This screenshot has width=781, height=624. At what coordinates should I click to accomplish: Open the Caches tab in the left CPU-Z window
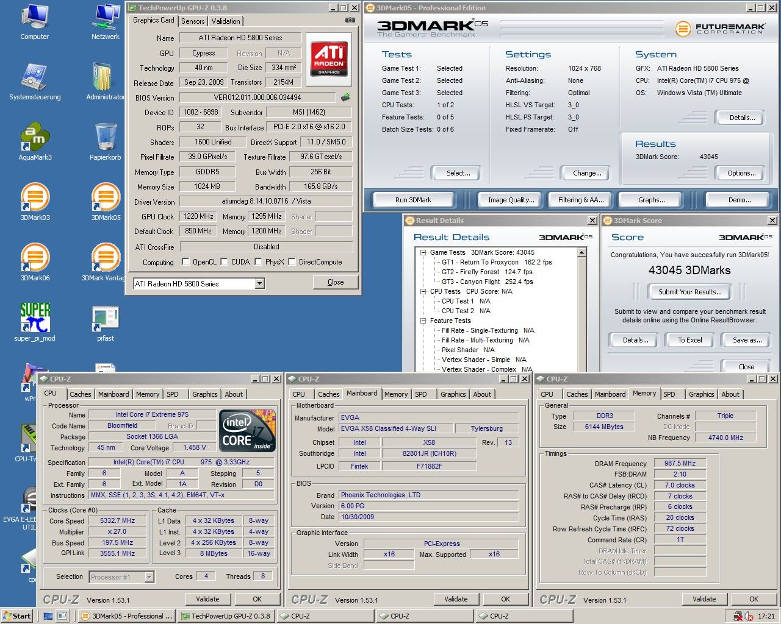80,394
